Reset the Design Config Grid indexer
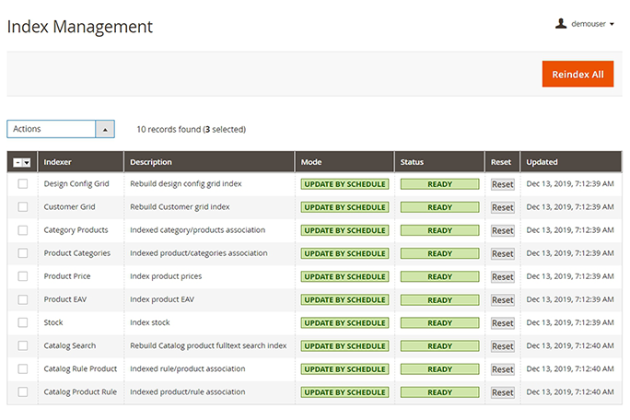The width and height of the screenshot is (630, 420). [x=502, y=184]
